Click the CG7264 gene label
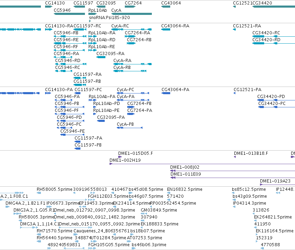295x250 pixels. point(133,3)
